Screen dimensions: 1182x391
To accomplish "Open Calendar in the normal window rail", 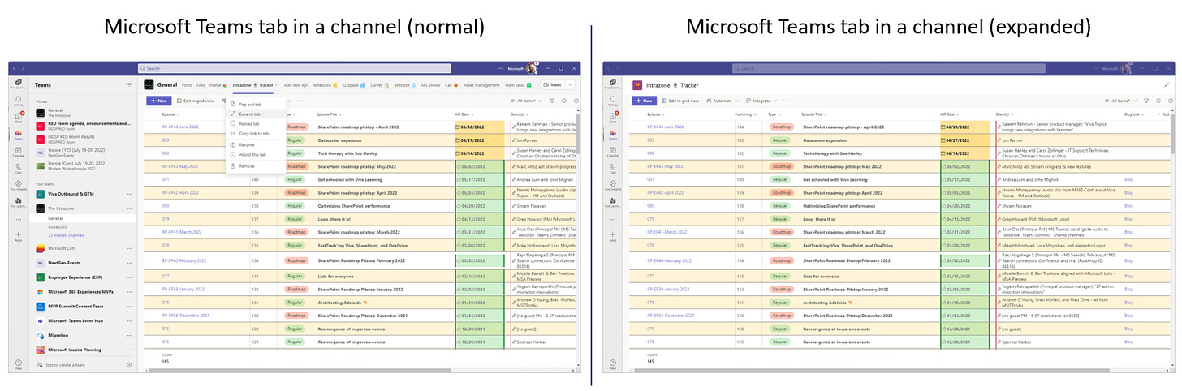I will tap(18, 152).
